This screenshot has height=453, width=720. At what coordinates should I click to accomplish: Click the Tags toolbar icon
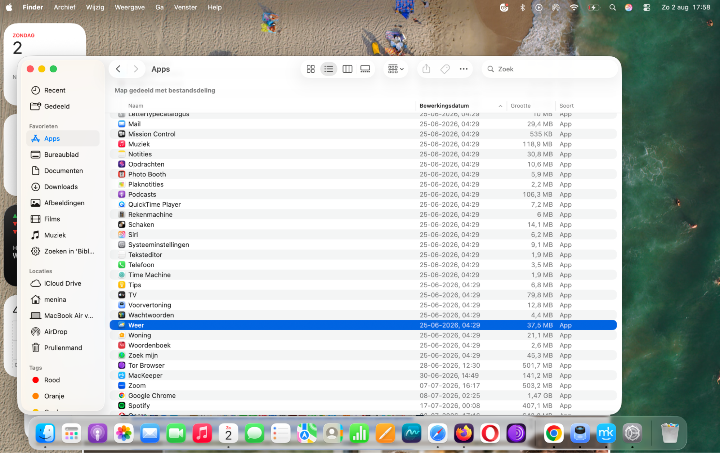click(445, 69)
